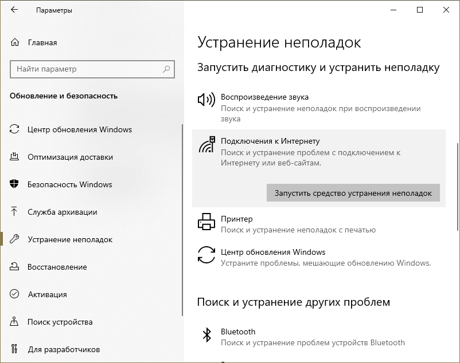Click the sound playback speaker icon
The height and width of the screenshot is (363, 460).
tap(206, 100)
